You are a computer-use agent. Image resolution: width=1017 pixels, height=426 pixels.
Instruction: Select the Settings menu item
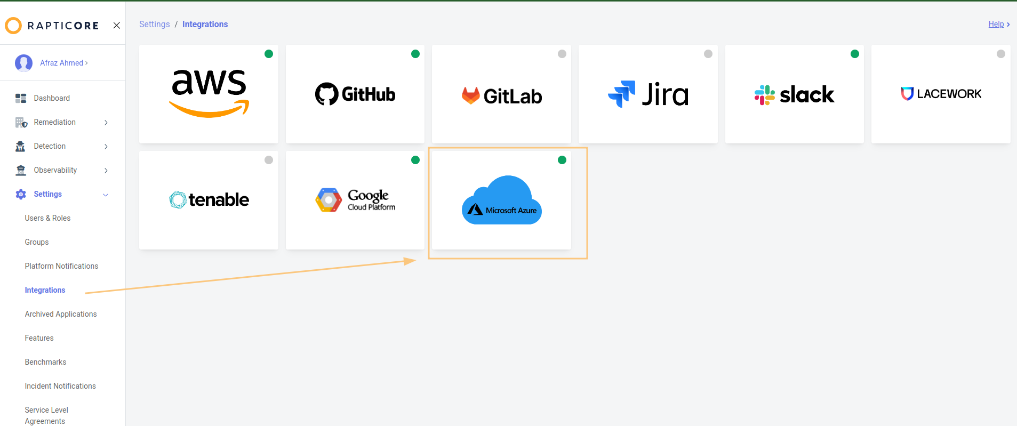(48, 194)
